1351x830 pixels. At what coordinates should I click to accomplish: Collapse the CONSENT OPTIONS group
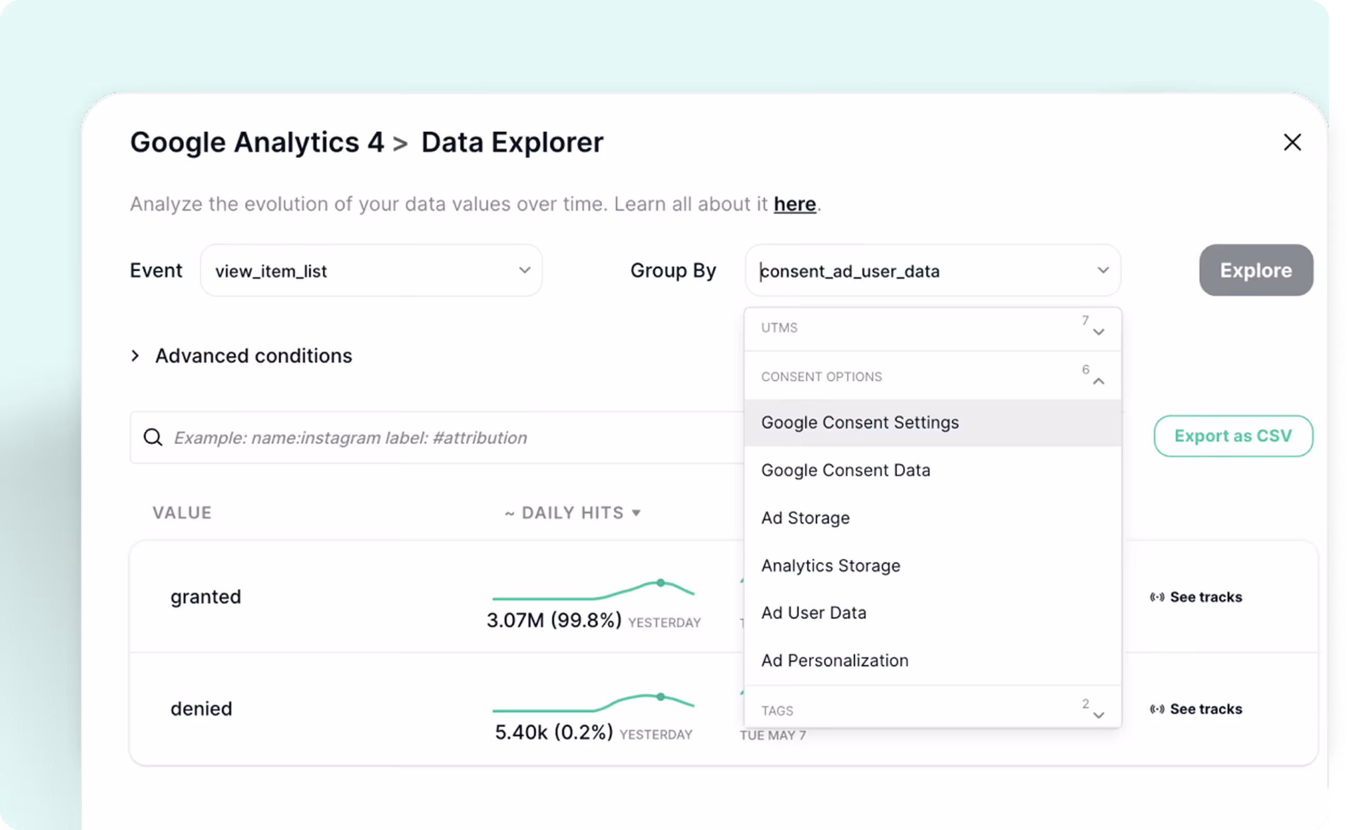[1099, 380]
